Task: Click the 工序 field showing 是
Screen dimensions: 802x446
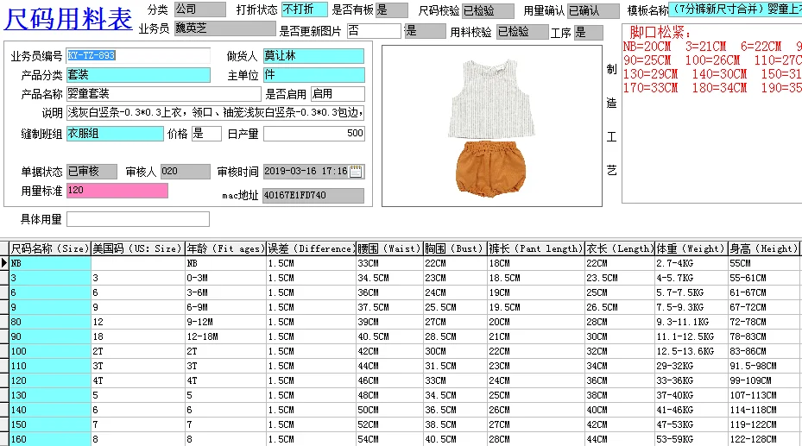Action: 588,33
